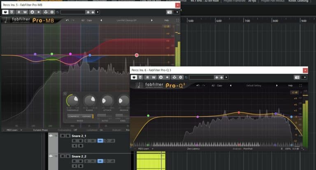The width and height of the screenshot is (316, 170).
Task: Toggle Pro-MB full screen mode
Action: pos(177,20)
